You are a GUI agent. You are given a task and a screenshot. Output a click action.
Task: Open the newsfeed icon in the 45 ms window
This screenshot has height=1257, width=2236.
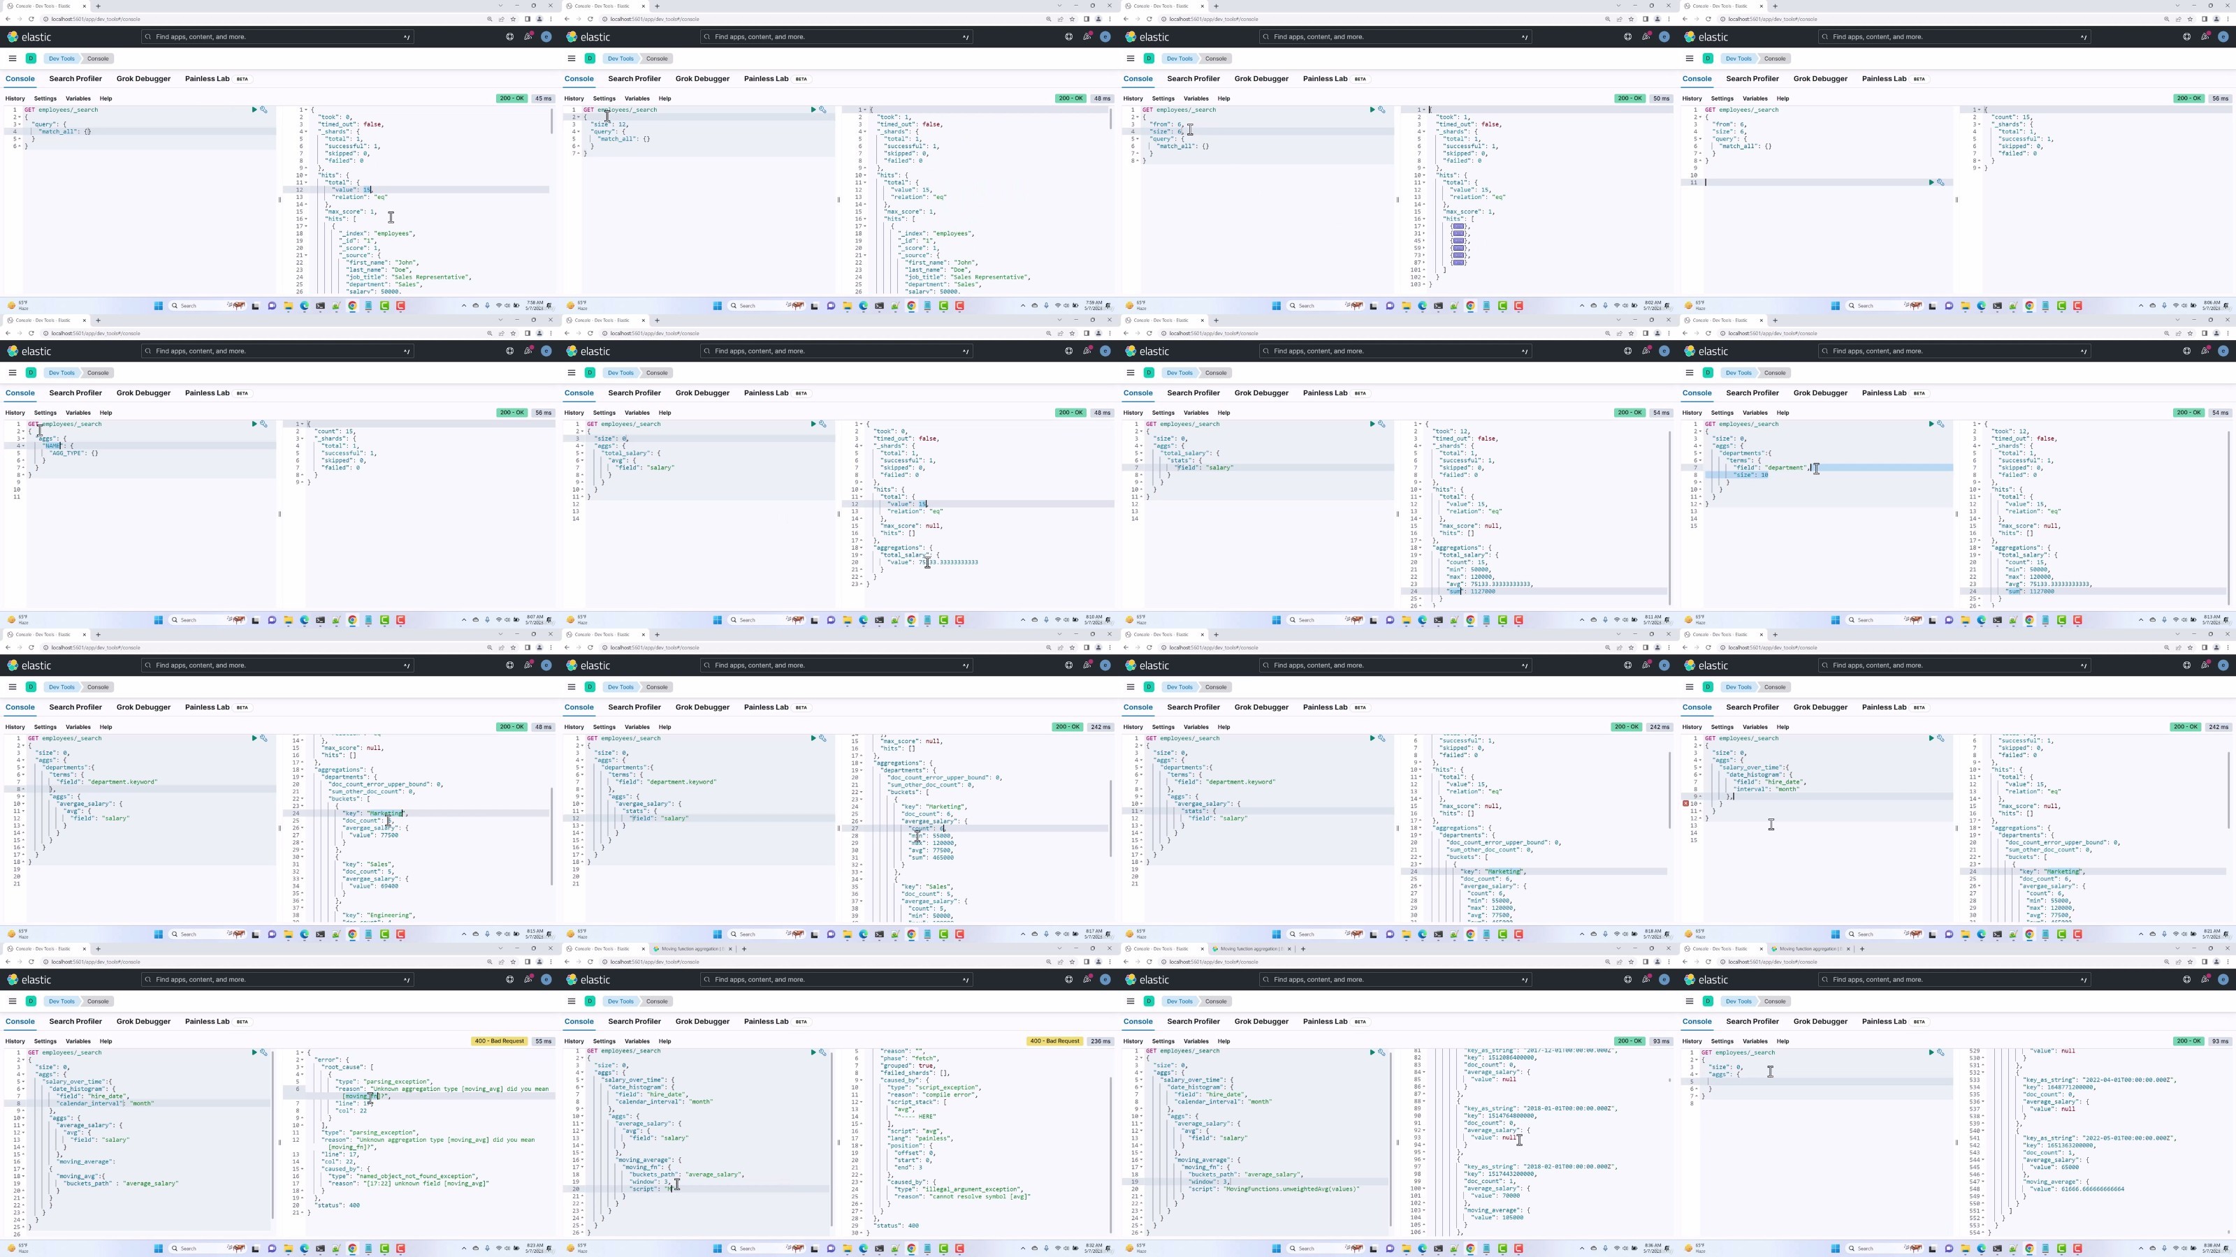coord(528,37)
